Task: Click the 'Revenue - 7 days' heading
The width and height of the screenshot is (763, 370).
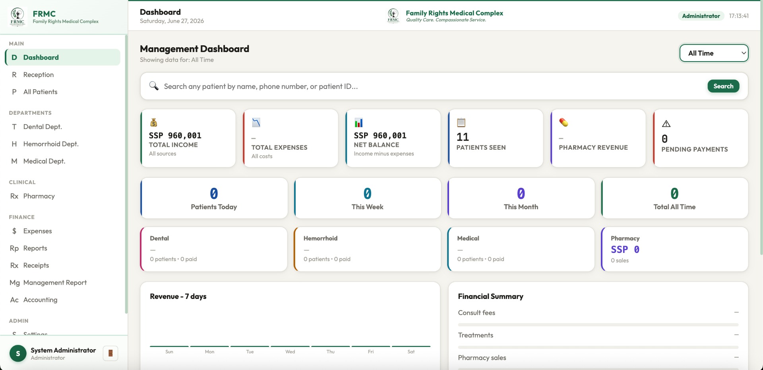Action: 178,297
